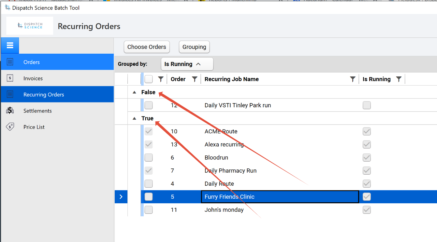Click the Recurring Orders sidebar icon

coord(10,94)
